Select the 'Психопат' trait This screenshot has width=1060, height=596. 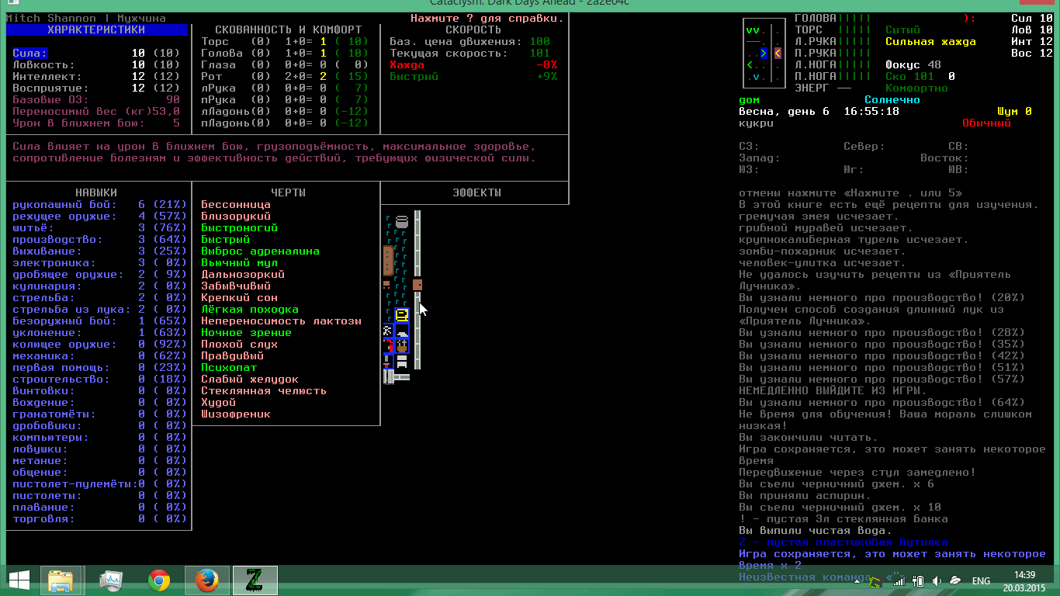[229, 368]
